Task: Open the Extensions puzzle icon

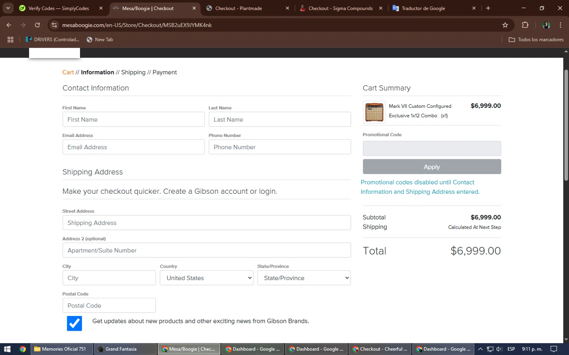Action: (525, 25)
